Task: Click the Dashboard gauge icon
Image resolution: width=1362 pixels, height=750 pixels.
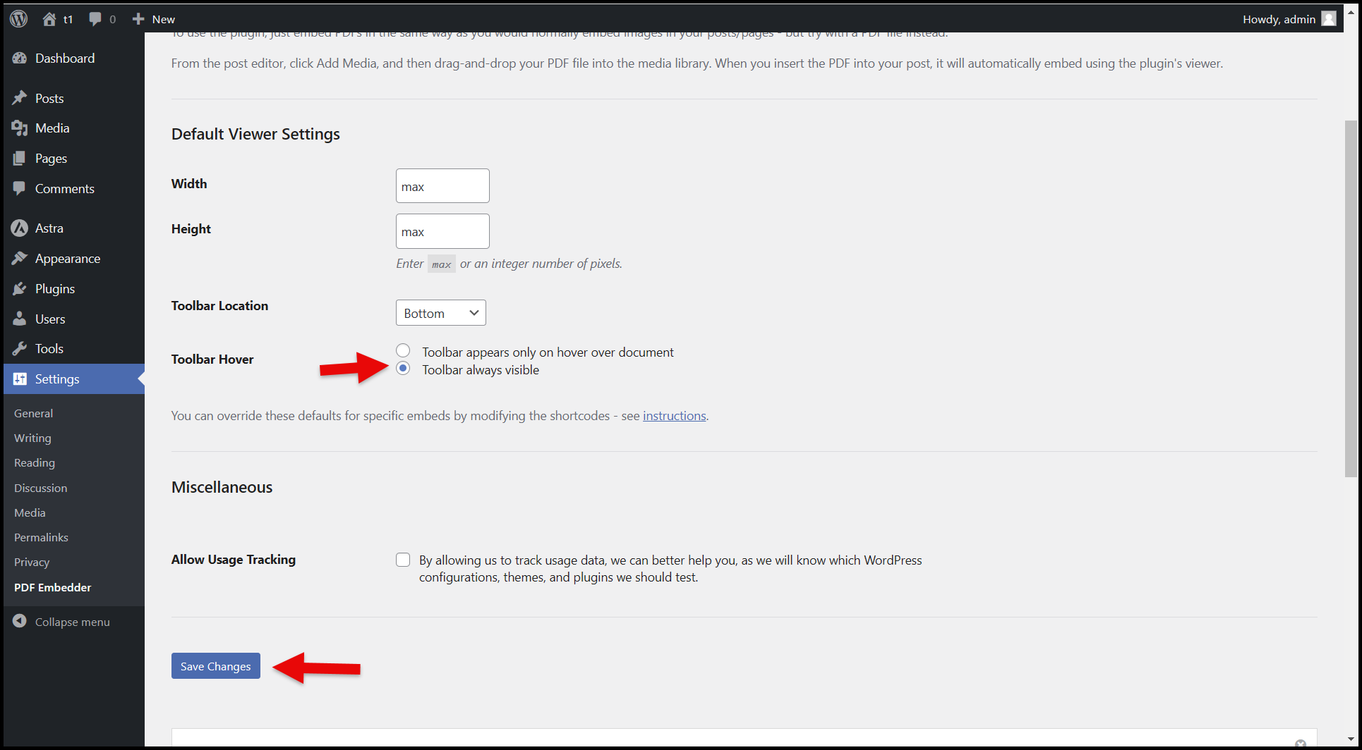Action: coord(20,59)
